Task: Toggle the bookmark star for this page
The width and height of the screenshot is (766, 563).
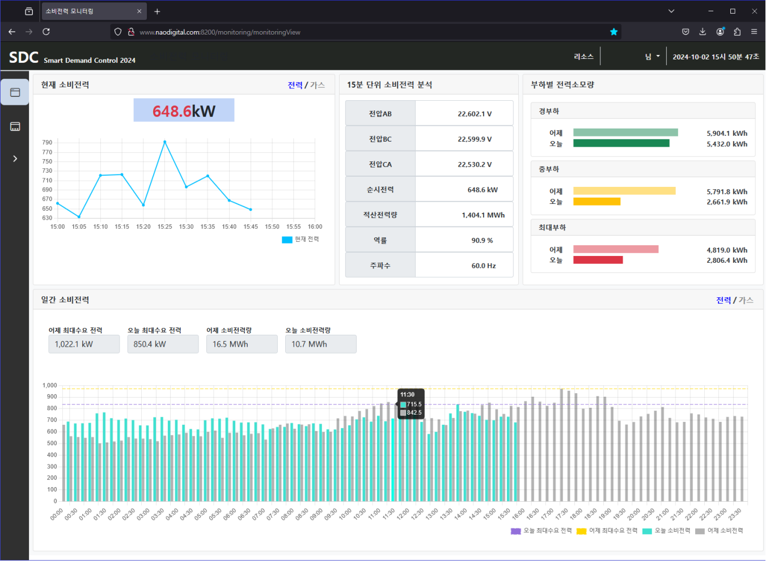Action: [x=613, y=32]
